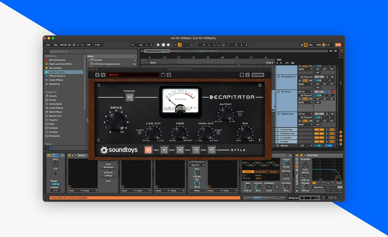Click the Play button in transport
Viewport: 388px width, 237px height.
(158, 45)
